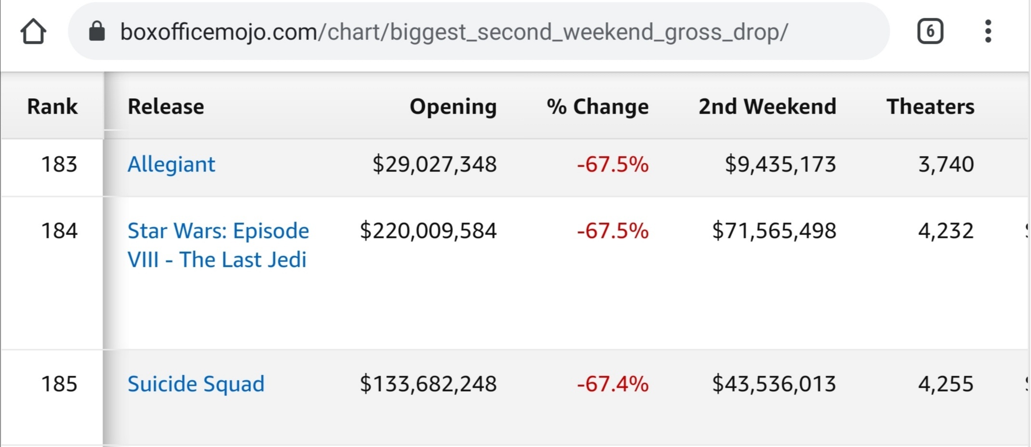The image size is (1031, 447).
Task: Select the -67.4% change for Suicide Squad
Action: tap(613, 384)
